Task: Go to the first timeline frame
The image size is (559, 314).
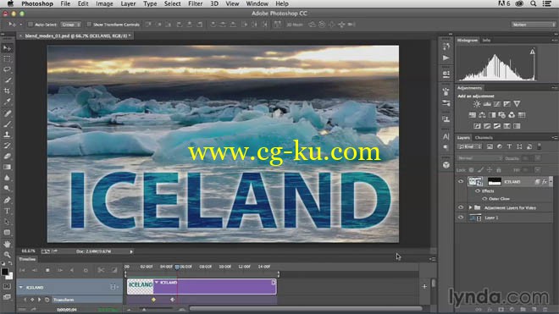Action: click(x=22, y=270)
